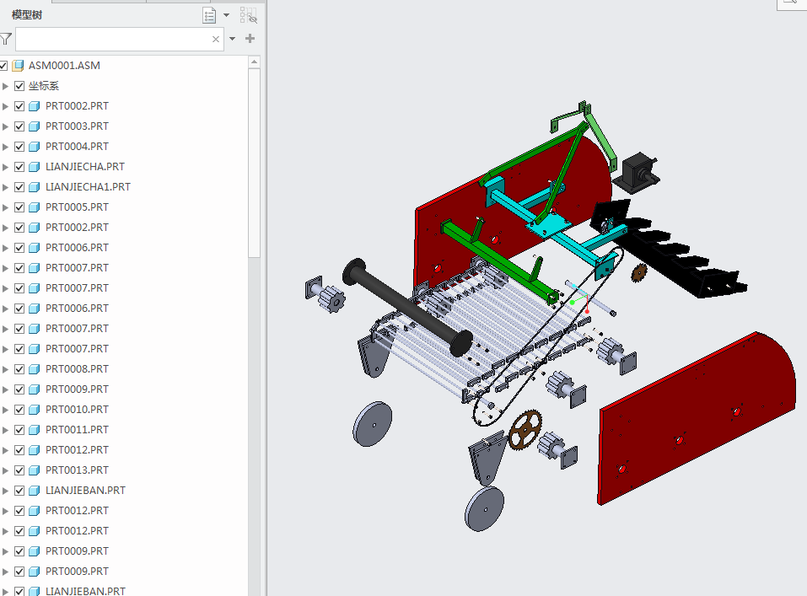Expand the PRT0008.PRT node
807x596 pixels.
(x=6, y=369)
